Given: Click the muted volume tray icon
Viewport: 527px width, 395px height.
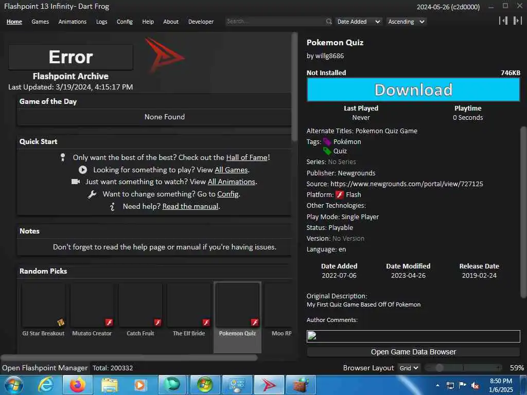Looking at the screenshot, I should point(475,386).
